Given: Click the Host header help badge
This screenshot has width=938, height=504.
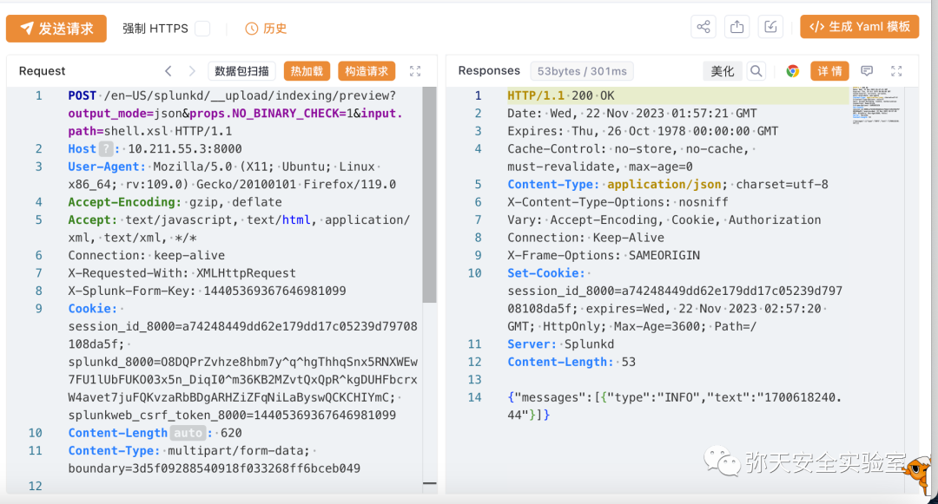Looking at the screenshot, I should [x=106, y=148].
